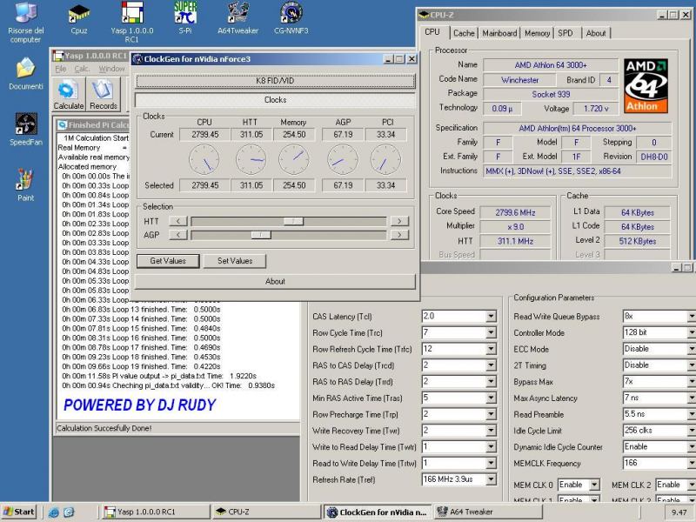Click the Winchester code name value in CPU-Z
Viewport: 696px width, 522px height.
point(519,80)
